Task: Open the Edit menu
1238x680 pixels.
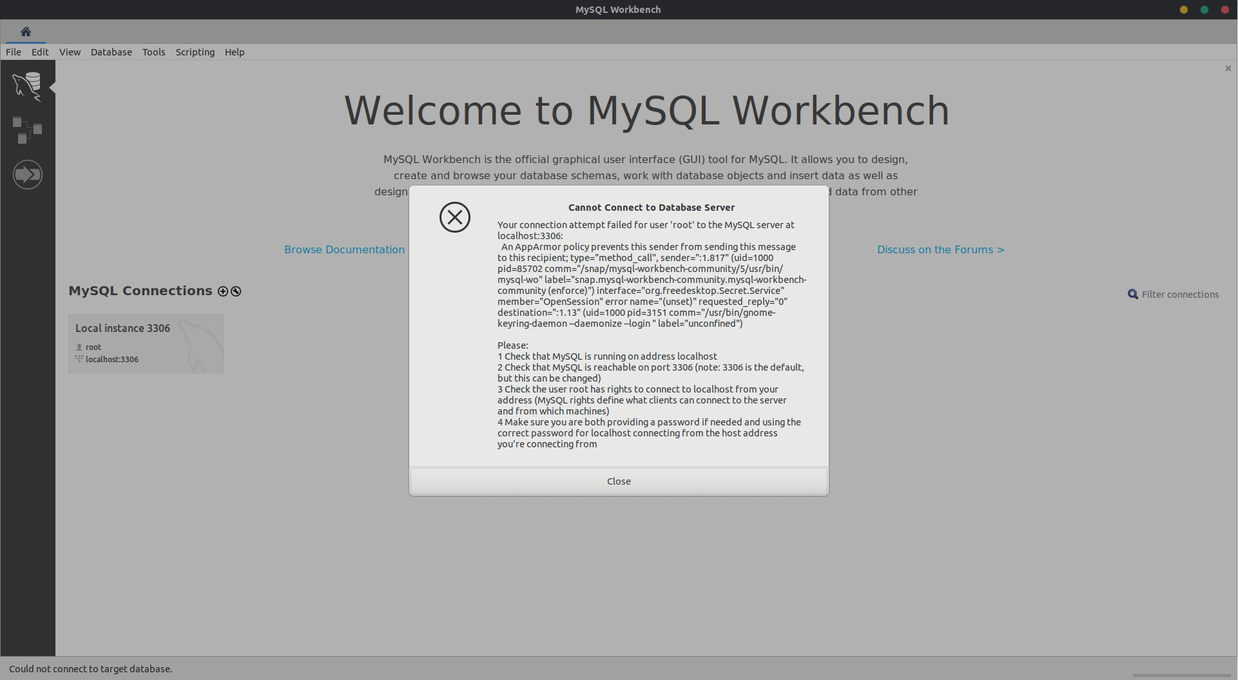Action: coord(40,52)
